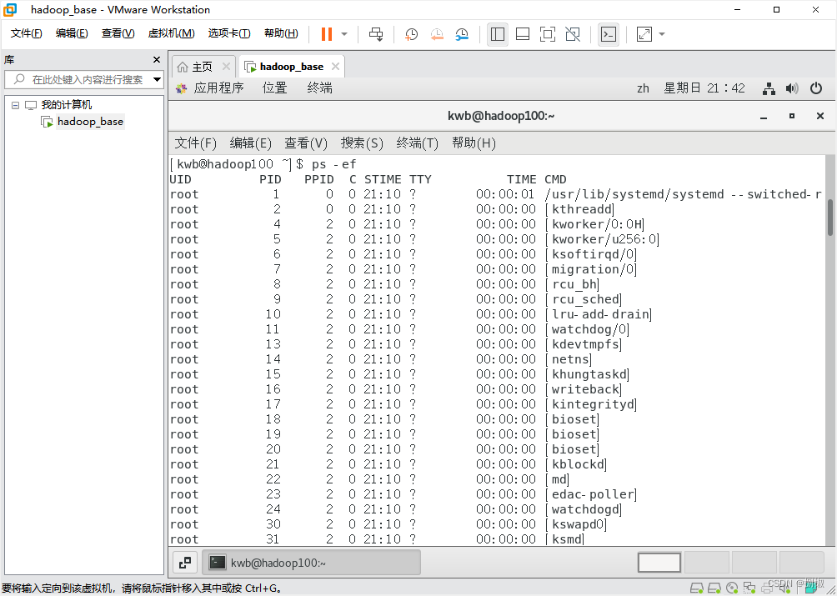
Task: Revert to snapshot using the toolbar icon
Action: coord(437,34)
